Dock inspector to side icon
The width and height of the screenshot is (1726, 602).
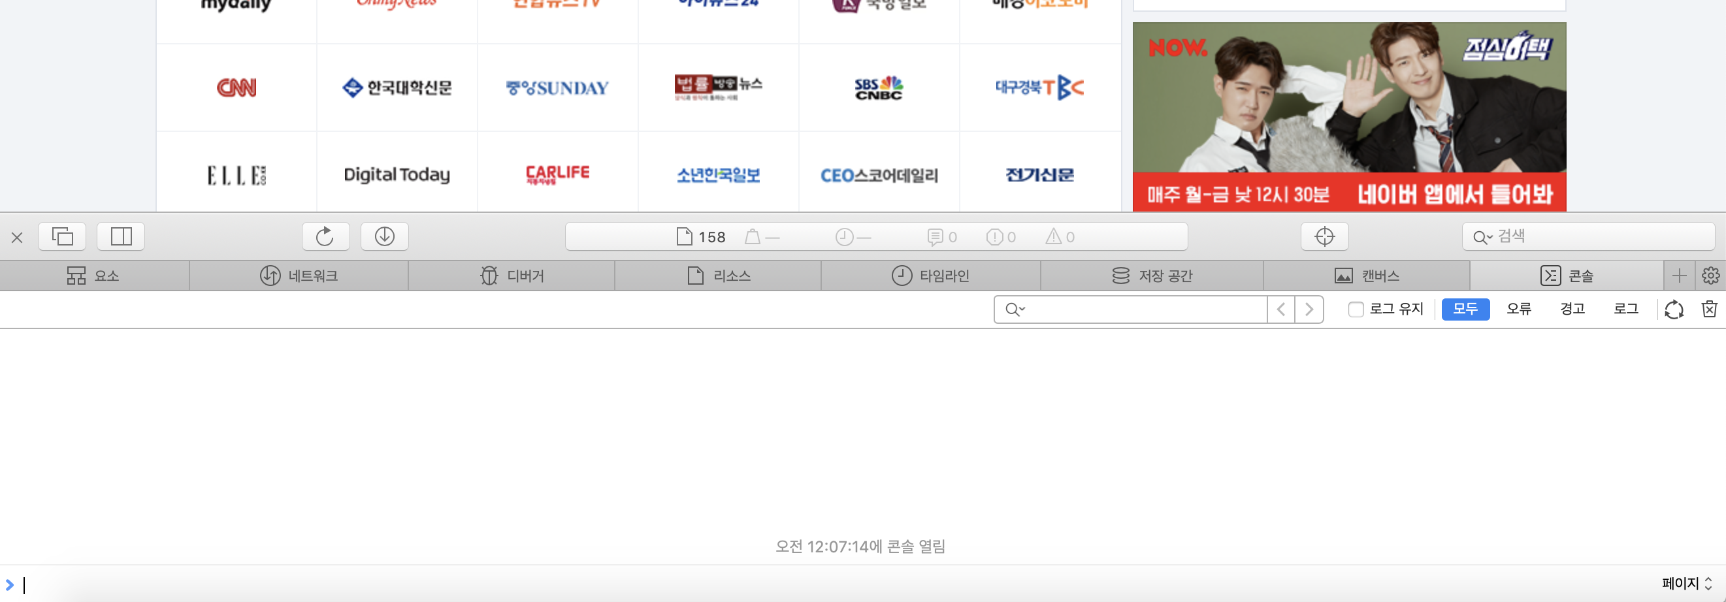tap(122, 236)
